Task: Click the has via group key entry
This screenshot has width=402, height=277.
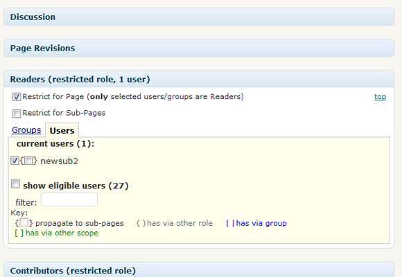Action: coord(256,223)
